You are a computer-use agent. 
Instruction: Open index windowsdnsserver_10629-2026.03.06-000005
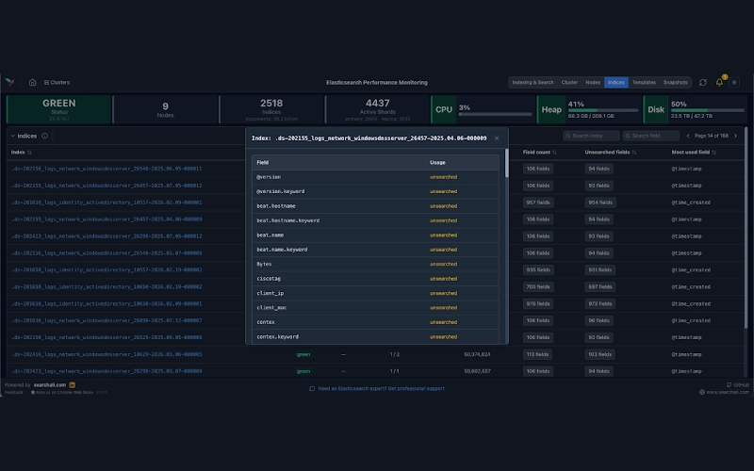click(107, 355)
